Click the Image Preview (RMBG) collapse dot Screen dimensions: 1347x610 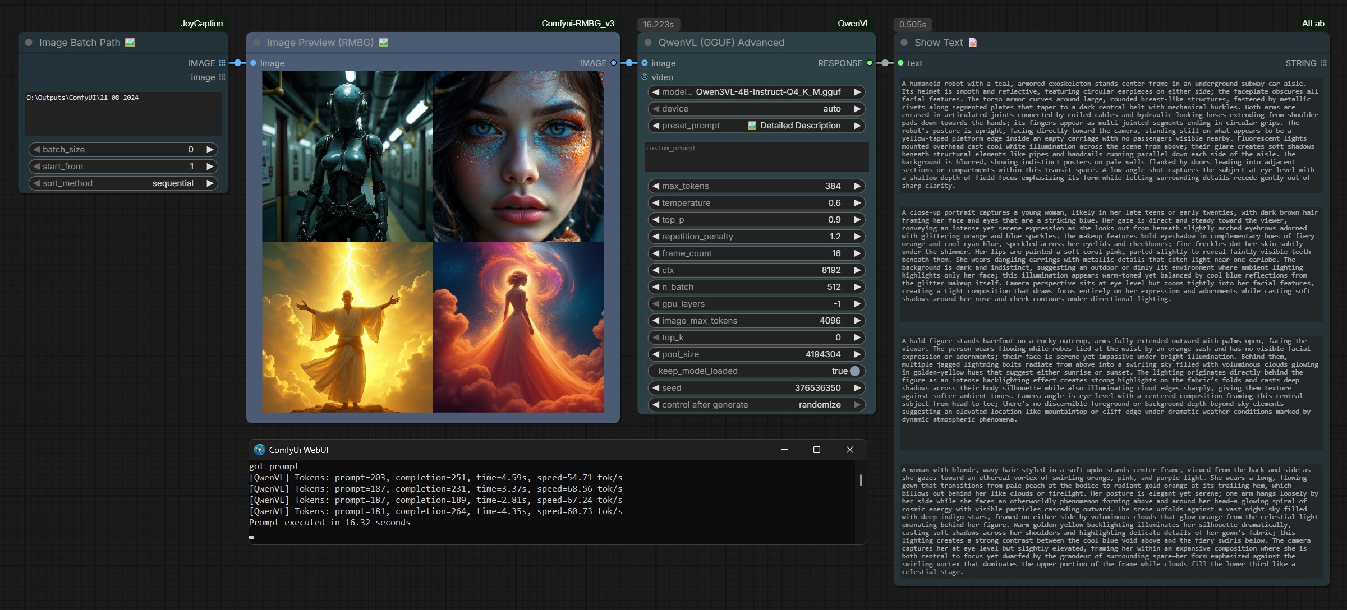tap(257, 43)
